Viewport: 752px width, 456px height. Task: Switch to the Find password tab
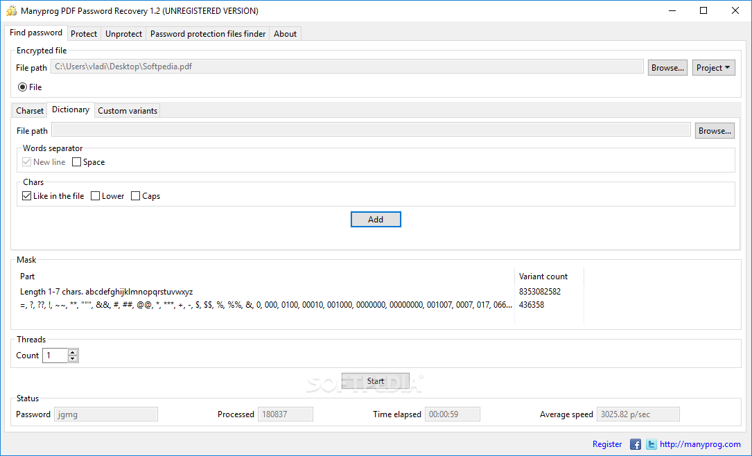(36, 33)
